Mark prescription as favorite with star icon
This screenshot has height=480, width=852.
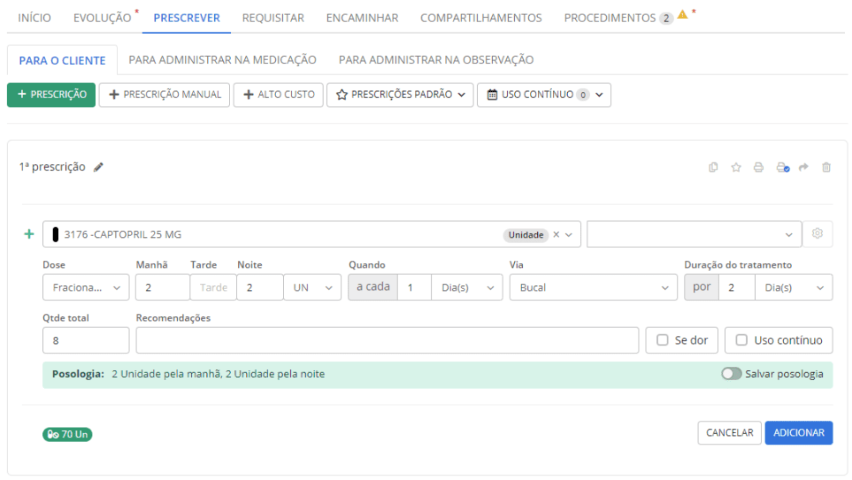click(736, 167)
